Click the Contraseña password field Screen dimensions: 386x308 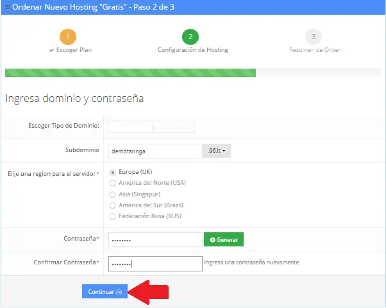(155, 240)
